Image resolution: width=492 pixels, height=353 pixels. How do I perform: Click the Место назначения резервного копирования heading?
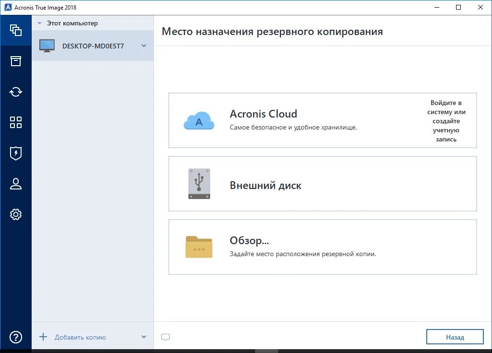[272, 32]
